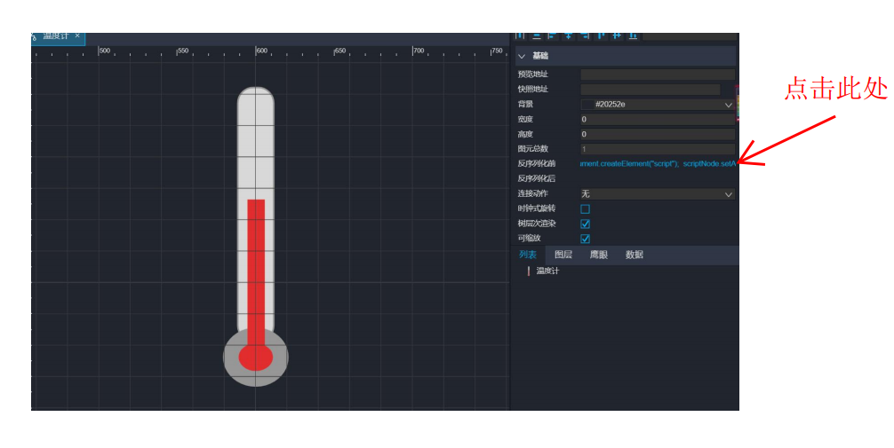Viewport: 894px width, 448px height.
Task: Click the thermometer's red bulb on canvas
Action: pyautogui.click(x=256, y=357)
